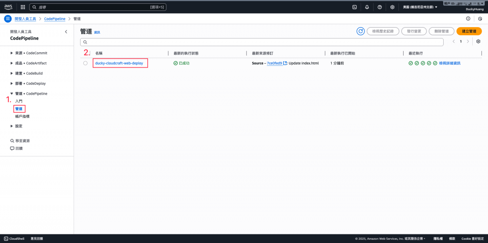Image resolution: width=488 pixels, height=243 pixels.
Task: Open the region selector dropdown
Action: pyautogui.click(x=420, y=7)
